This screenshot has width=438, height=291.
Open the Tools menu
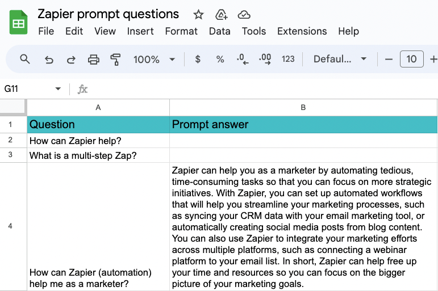[253, 31]
